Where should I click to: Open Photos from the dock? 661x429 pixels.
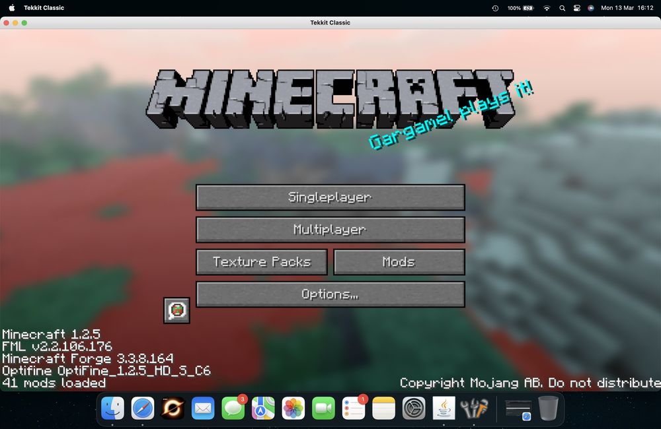(x=293, y=408)
